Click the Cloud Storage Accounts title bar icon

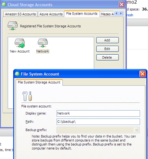4,5
